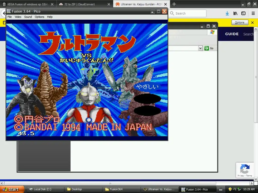
Task: Open the browser library icon
Action: [235, 13]
